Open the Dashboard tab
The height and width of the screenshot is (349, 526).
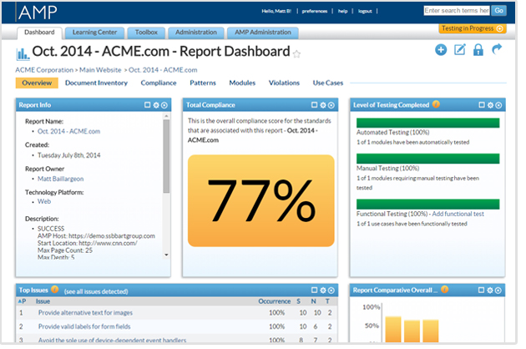(x=39, y=33)
